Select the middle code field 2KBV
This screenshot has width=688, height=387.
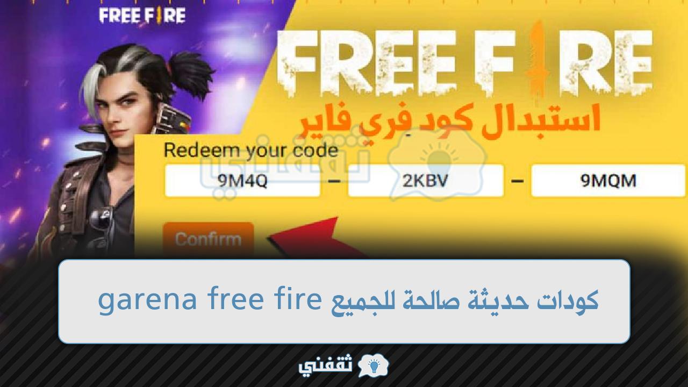point(426,181)
